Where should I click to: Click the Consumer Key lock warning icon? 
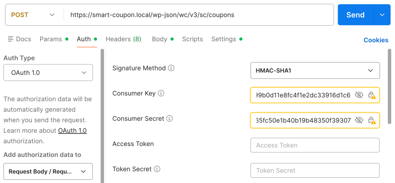point(372,95)
